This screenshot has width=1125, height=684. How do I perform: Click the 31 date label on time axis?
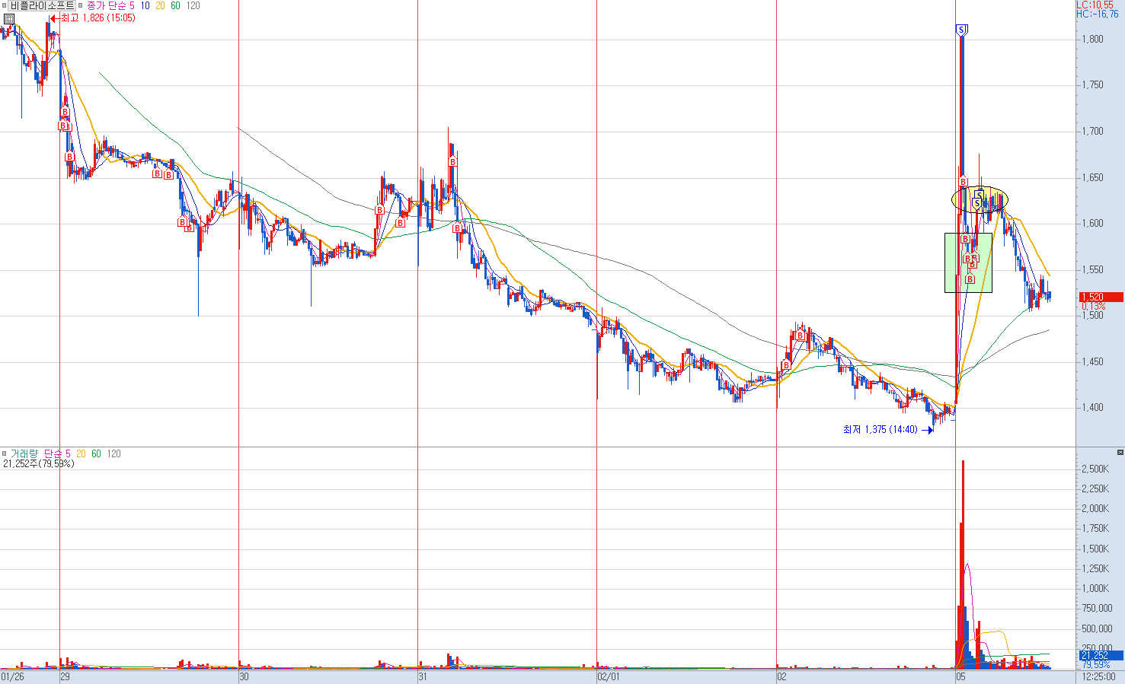click(423, 676)
